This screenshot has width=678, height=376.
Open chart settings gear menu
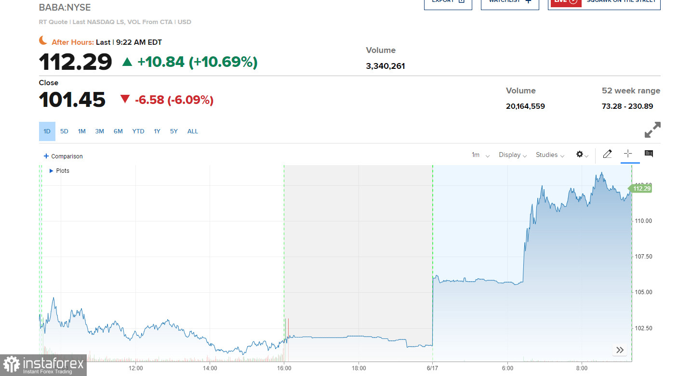point(582,155)
